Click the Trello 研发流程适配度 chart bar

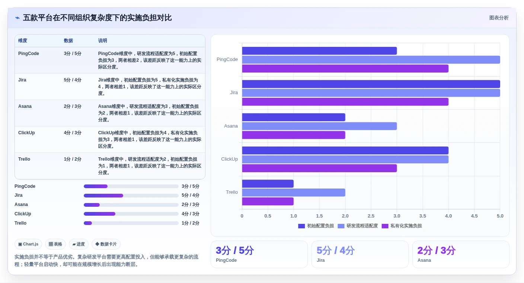click(x=294, y=193)
